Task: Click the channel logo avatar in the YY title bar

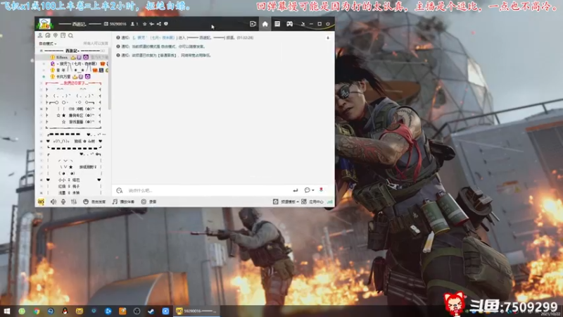Action: [x=45, y=24]
